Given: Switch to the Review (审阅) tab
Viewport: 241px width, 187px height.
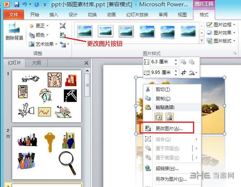Looking at the screenshot, I should 163,14.
